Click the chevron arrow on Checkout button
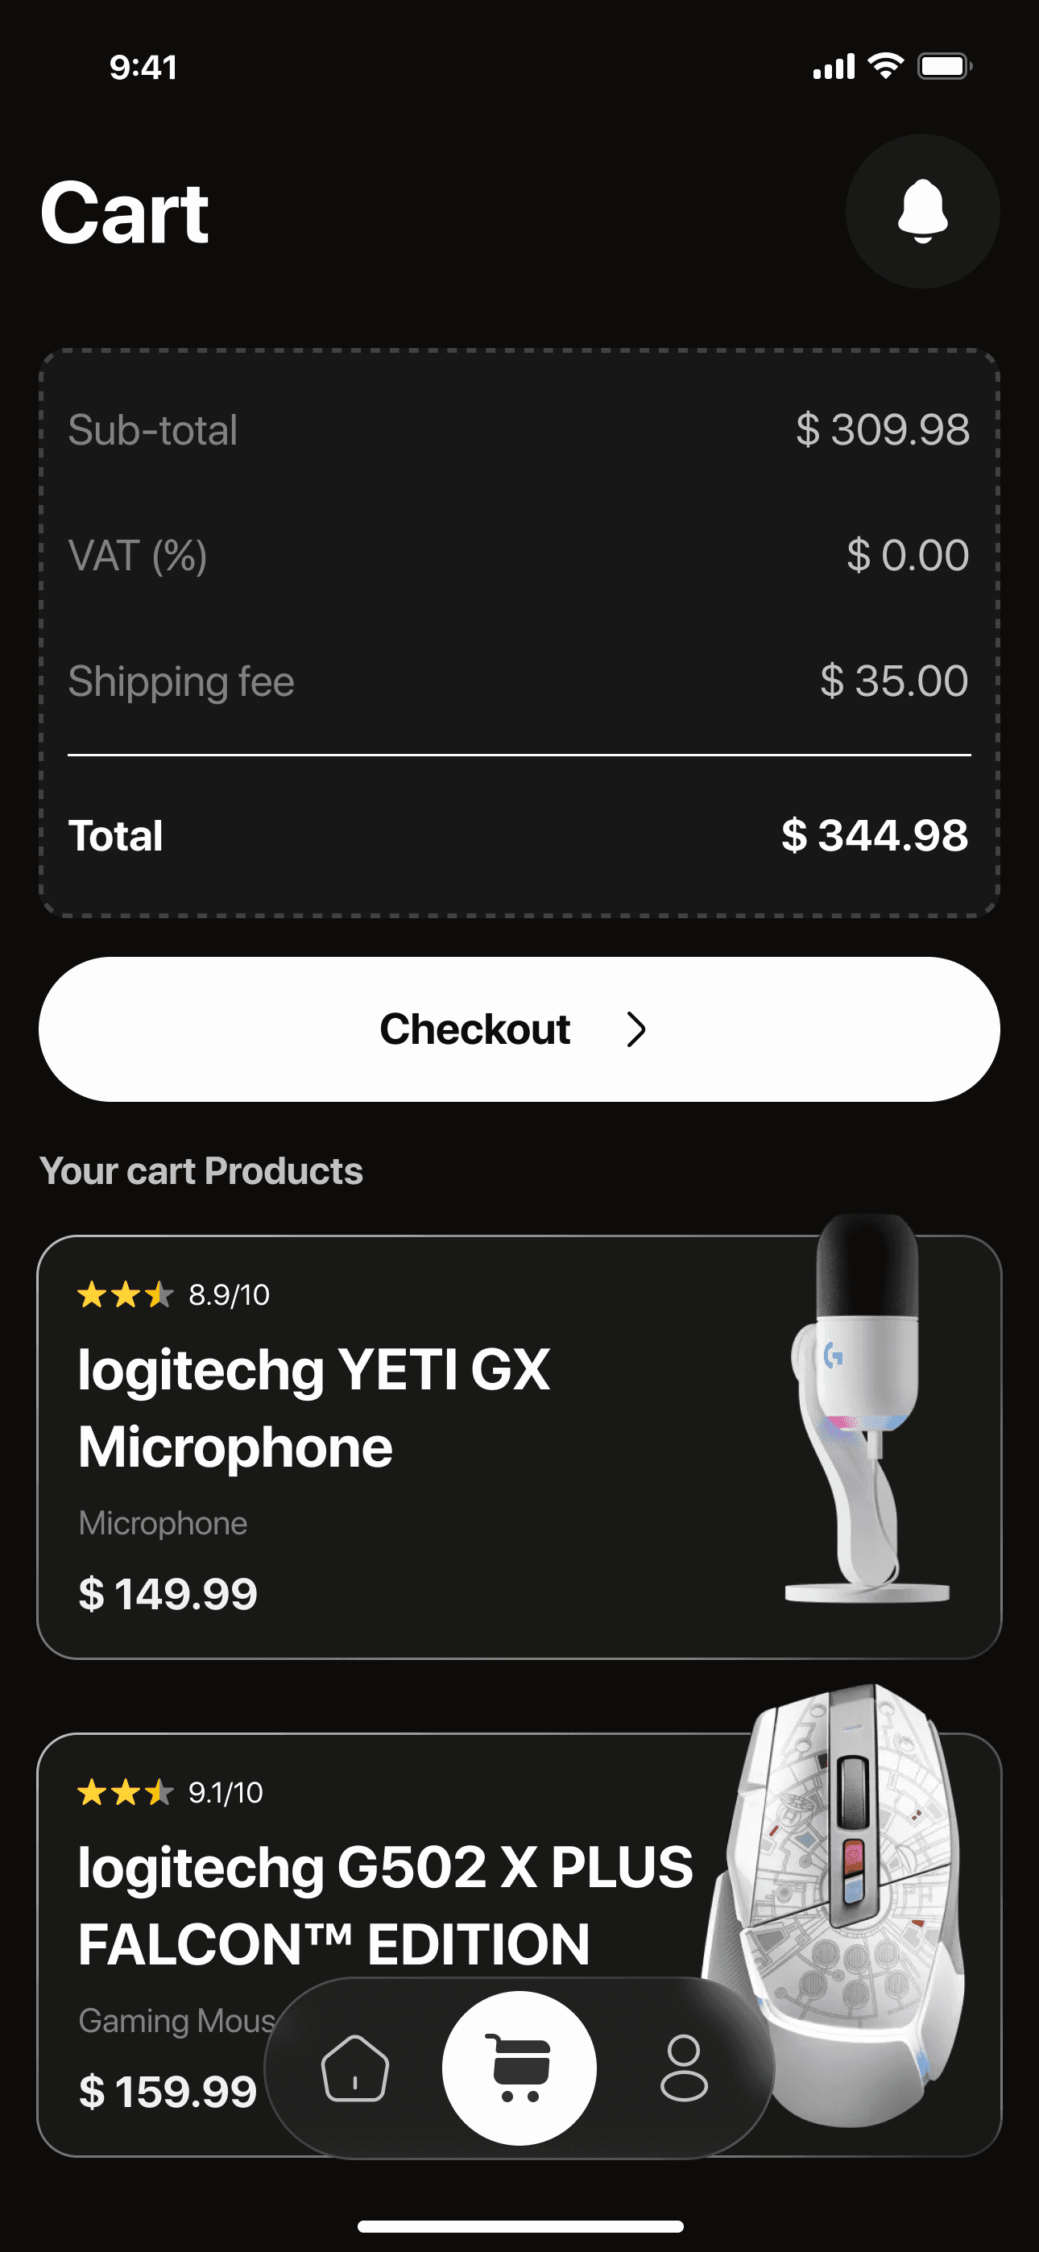This screenshot has height=2252, width=1039. [635, 1030]
